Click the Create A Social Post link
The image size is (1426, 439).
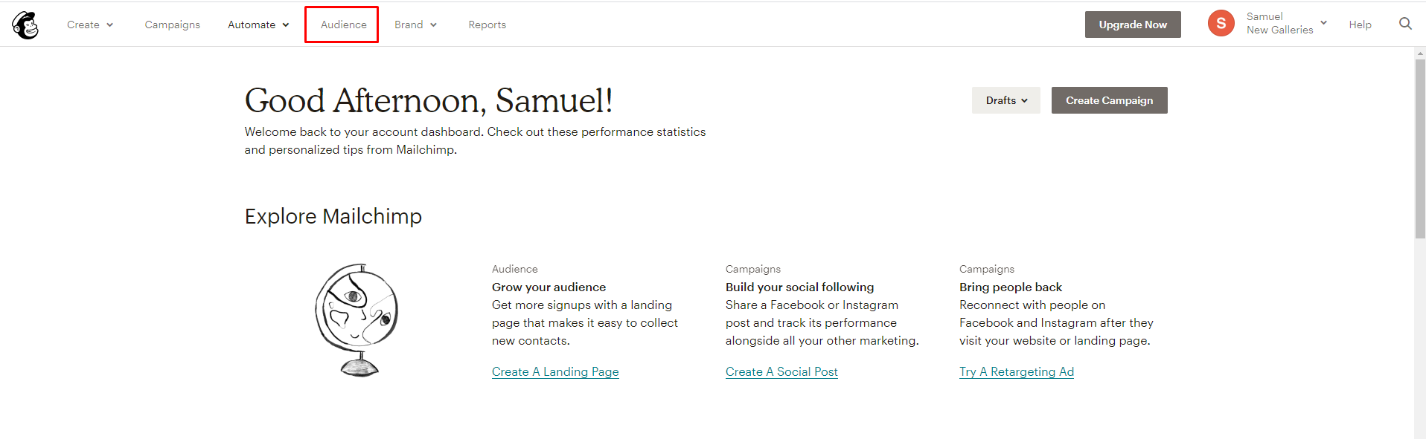tap(781, 371)
